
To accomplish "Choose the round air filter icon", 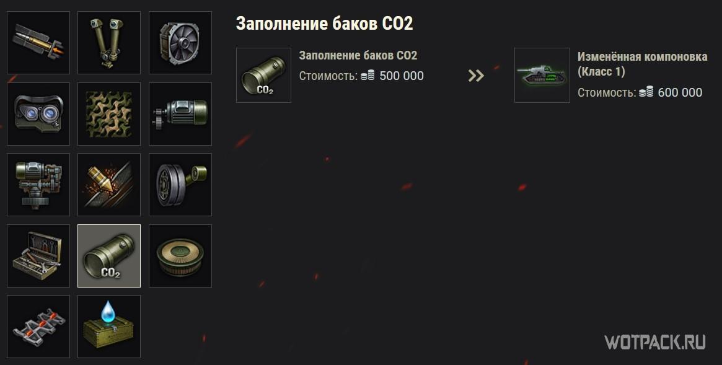I will point(180,256).
